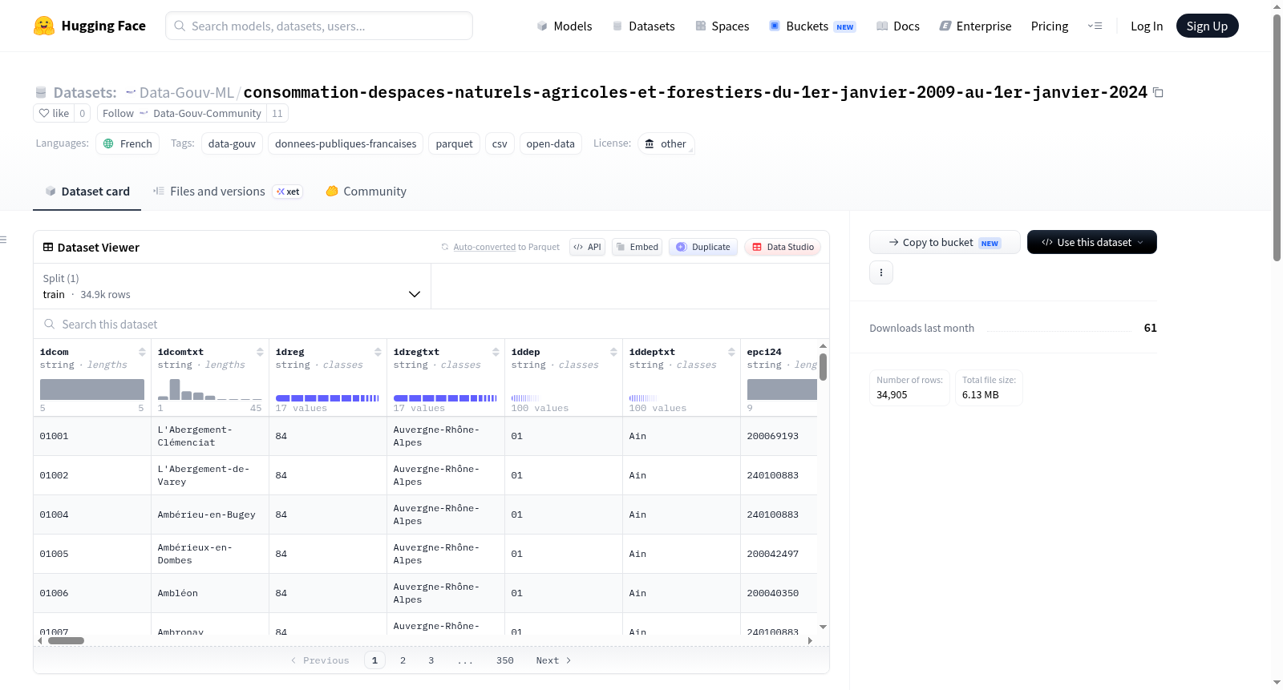Image resolution: width=1283 pixels, height=690 pixels.
Task: Click the Sign Up button
Action: click(x=1207, y=26)
